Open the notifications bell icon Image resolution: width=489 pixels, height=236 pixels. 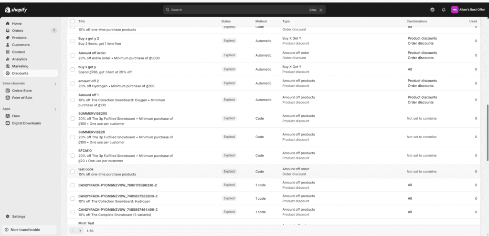pos(443,10)
